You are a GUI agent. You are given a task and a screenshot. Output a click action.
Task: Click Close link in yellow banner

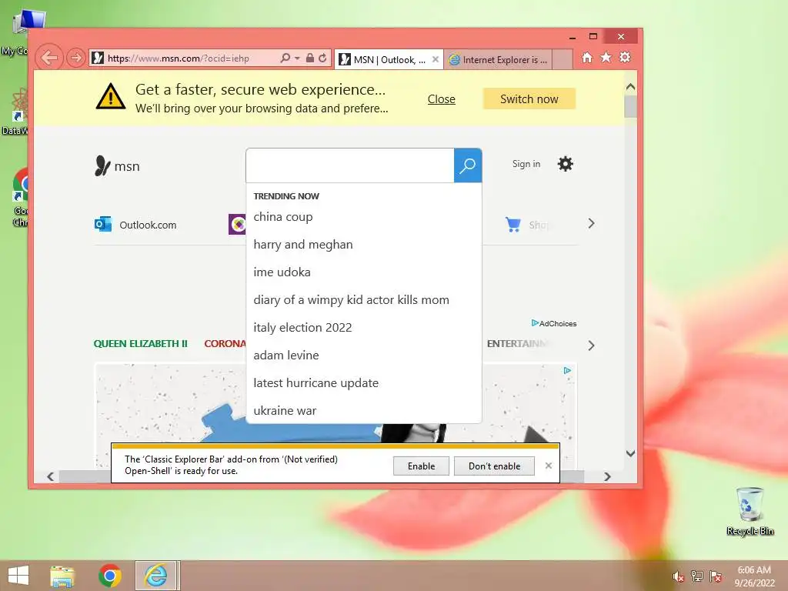point(441,99)
